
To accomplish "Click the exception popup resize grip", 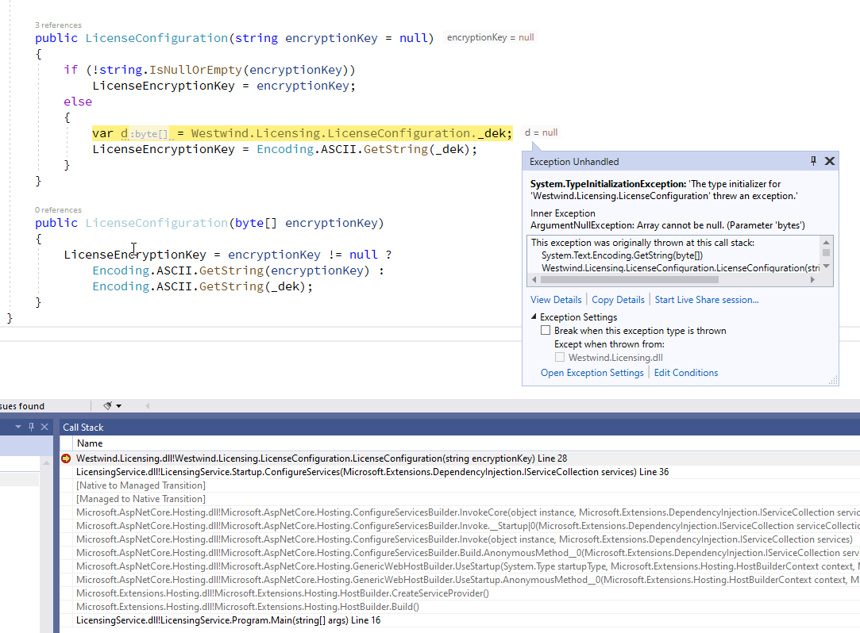I will [833, 380].
